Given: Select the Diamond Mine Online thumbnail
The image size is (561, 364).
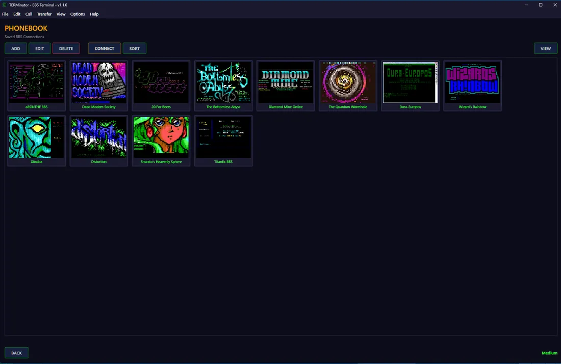Looking at the screenshot, I should [x=286, y=86].
